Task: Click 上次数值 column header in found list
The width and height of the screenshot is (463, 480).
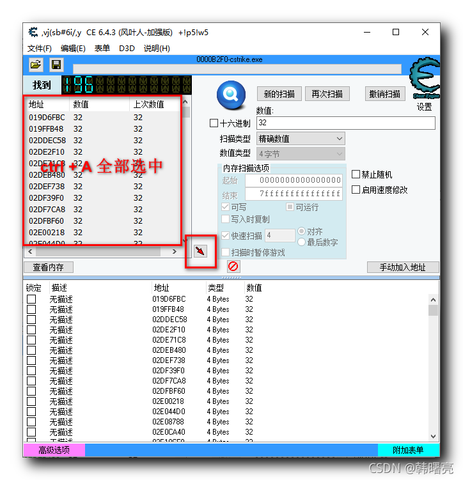Action: pos(154,104)
